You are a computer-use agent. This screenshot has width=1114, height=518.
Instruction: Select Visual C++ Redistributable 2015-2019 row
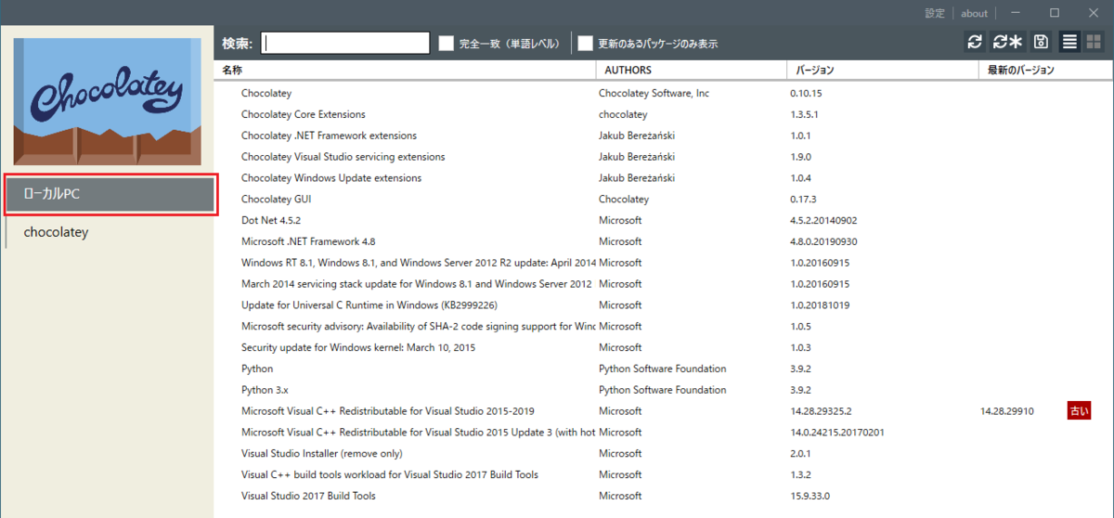(664, 410)
